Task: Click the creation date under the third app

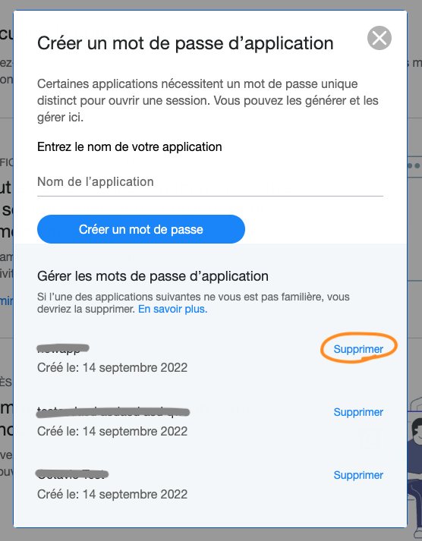Action: 112,494
